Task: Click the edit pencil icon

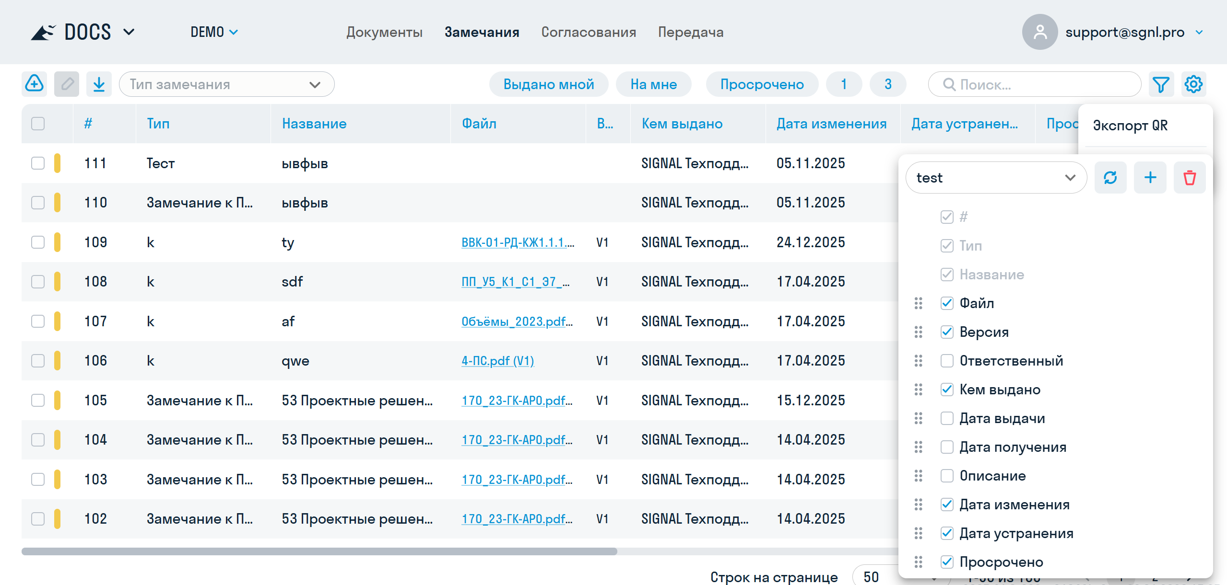Action: coord(67,84)
